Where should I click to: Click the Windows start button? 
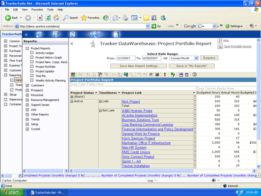pyautogui.click(x=12, y=192)
